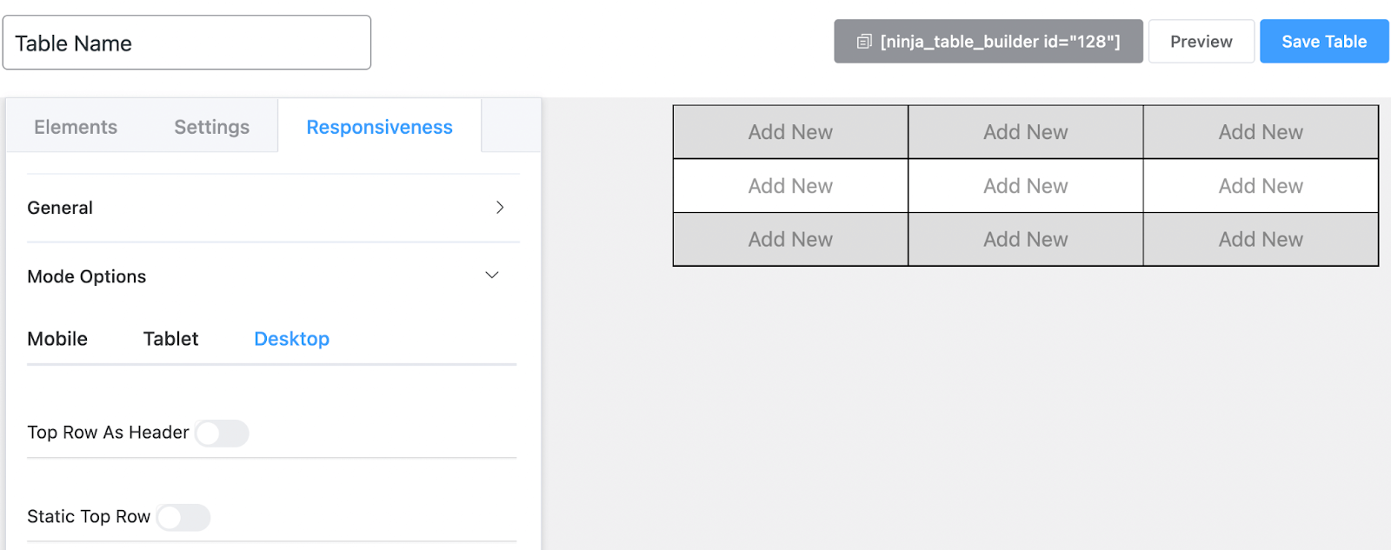Expand the General section chevron
The image size is (1391, 550).
click(x=500, y=208)
